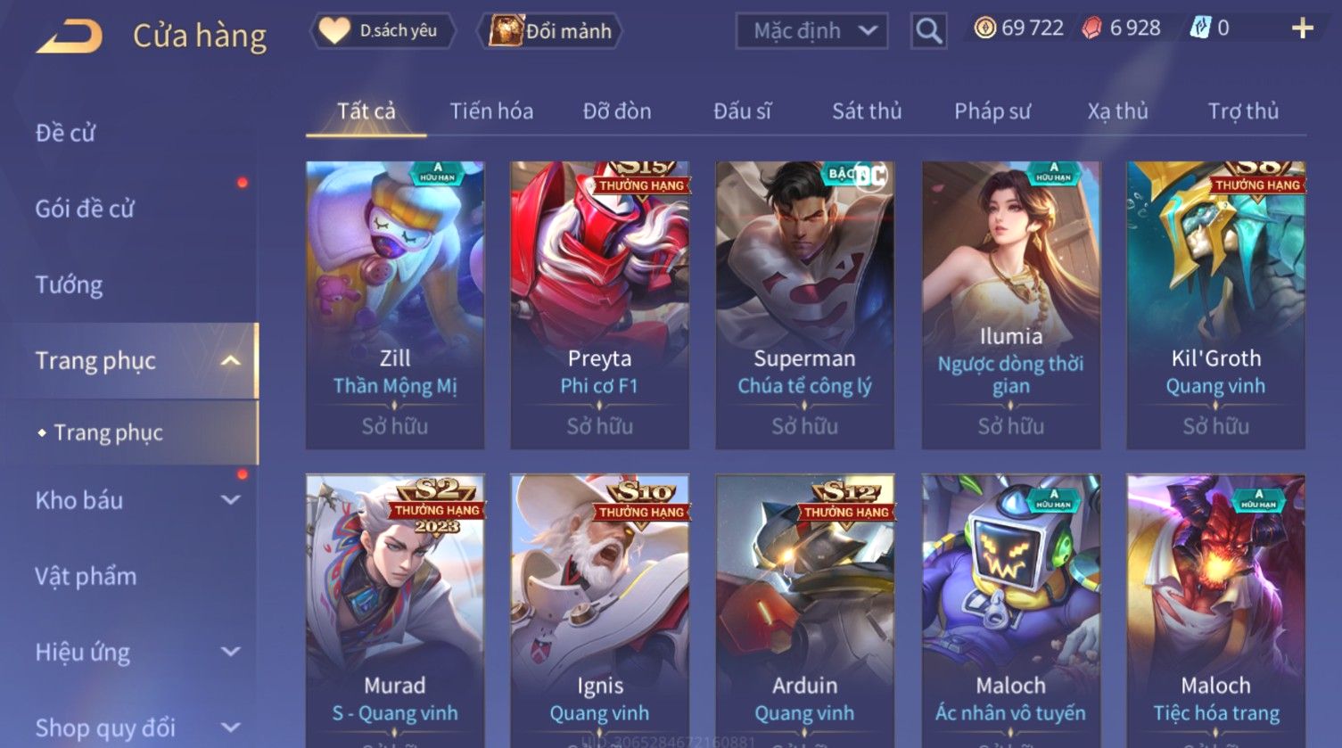Expand the Hiệu ứng menu
The image size is (1342, 748).
pos(230,652)
